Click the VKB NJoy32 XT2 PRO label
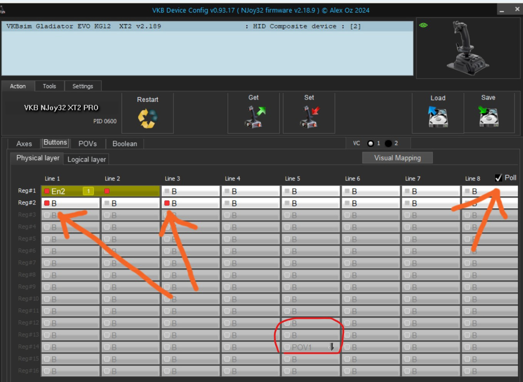 point(61,108)
